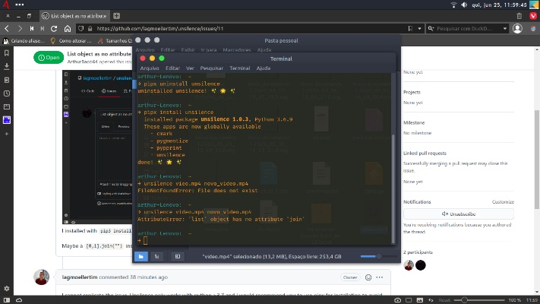Switch file manager to compact list view
This screenshot has width=540, height=304.
(156, 256)
